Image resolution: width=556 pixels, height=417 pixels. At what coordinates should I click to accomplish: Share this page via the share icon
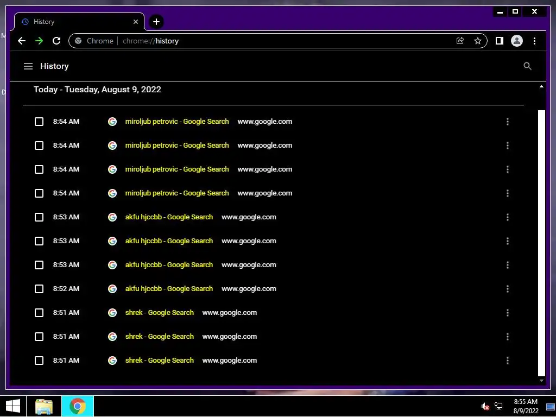(x=460, y=41)
